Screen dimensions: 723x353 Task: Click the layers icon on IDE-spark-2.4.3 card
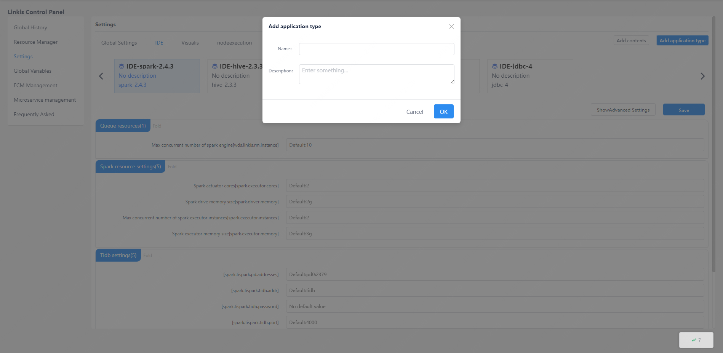[122, 66]
